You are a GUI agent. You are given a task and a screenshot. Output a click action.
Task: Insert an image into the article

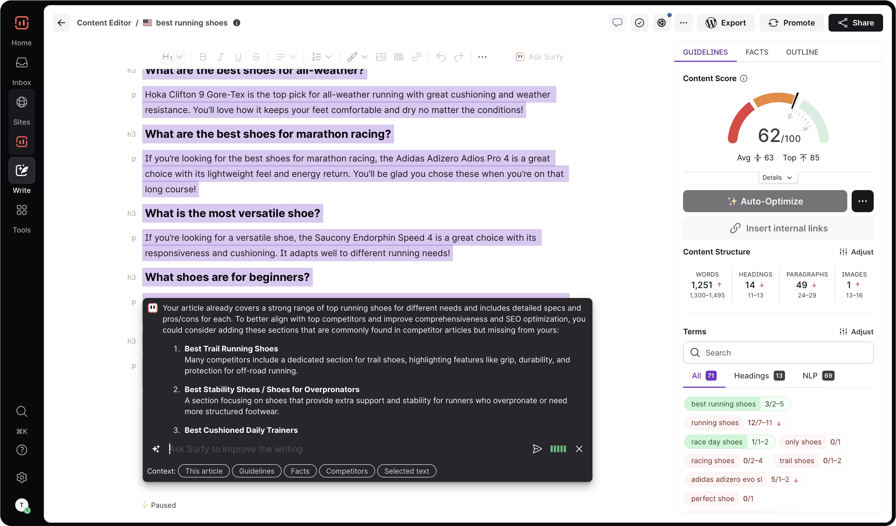point(381,57)
